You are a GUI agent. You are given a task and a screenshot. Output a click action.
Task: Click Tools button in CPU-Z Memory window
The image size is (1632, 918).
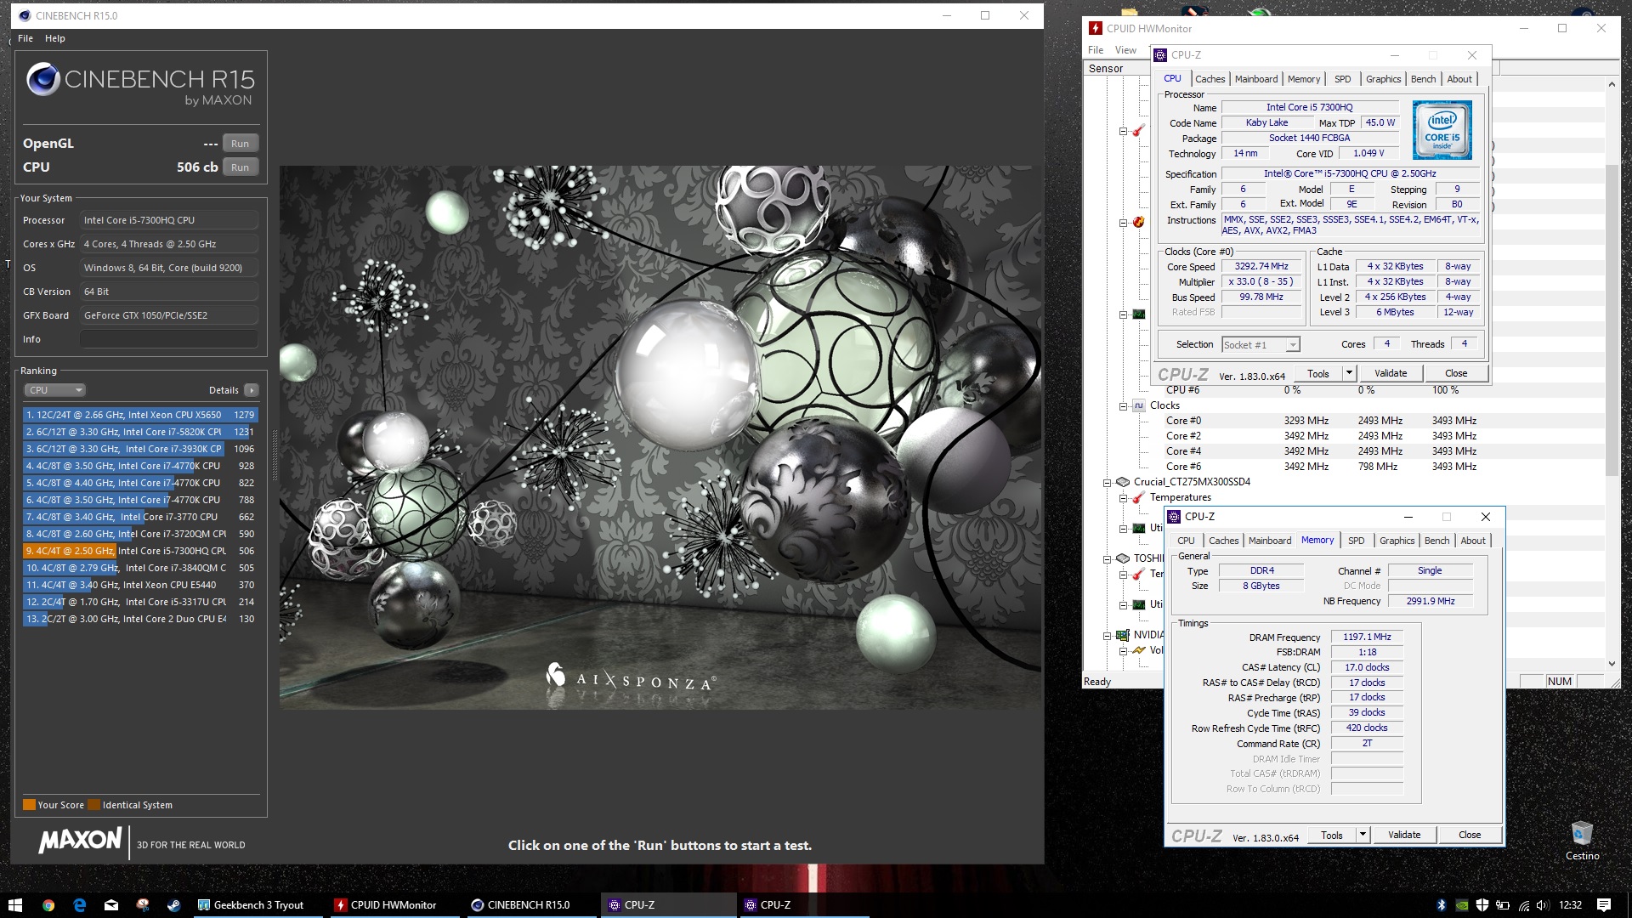pos(1332,835)
